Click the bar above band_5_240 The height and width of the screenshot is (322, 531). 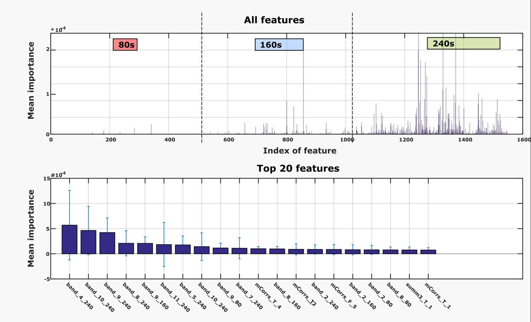point(183,249)
